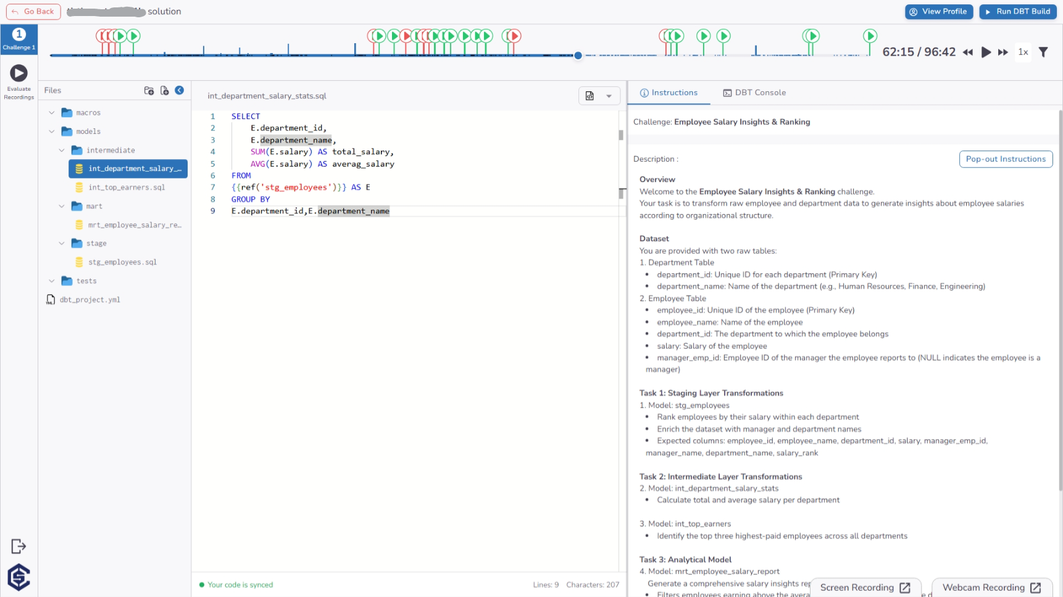
Task: Create a new folder in the Files panel
Action: [x=149, y=90]
